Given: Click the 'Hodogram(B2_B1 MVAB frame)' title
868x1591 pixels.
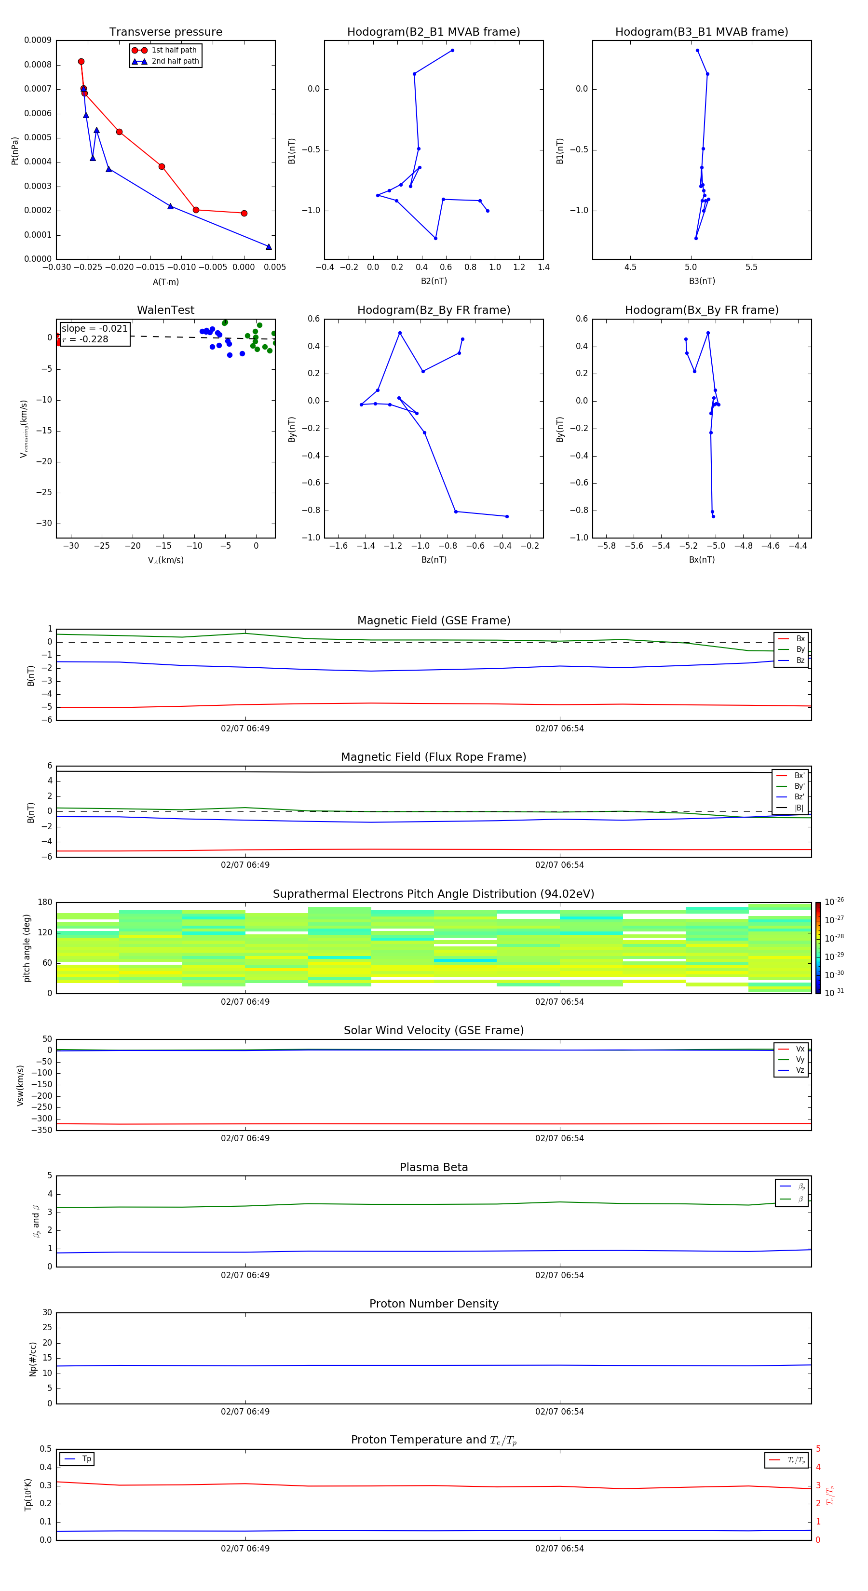Looking at the screenshot, I should (434, 32).
